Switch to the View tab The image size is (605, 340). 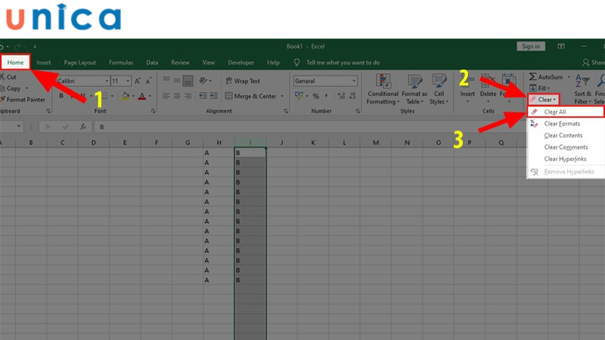pos(209,63)
